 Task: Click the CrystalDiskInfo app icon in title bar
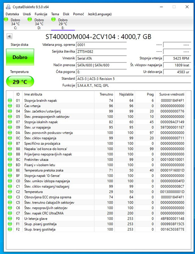(8, 7)
